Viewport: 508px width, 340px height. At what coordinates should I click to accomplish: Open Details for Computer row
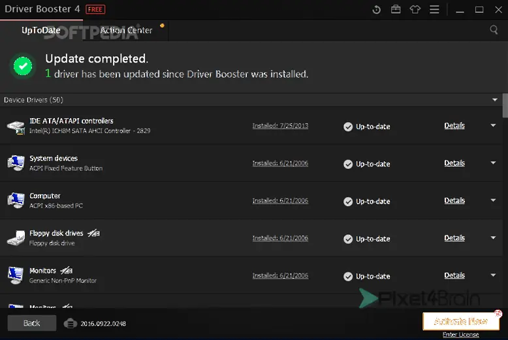454,201
